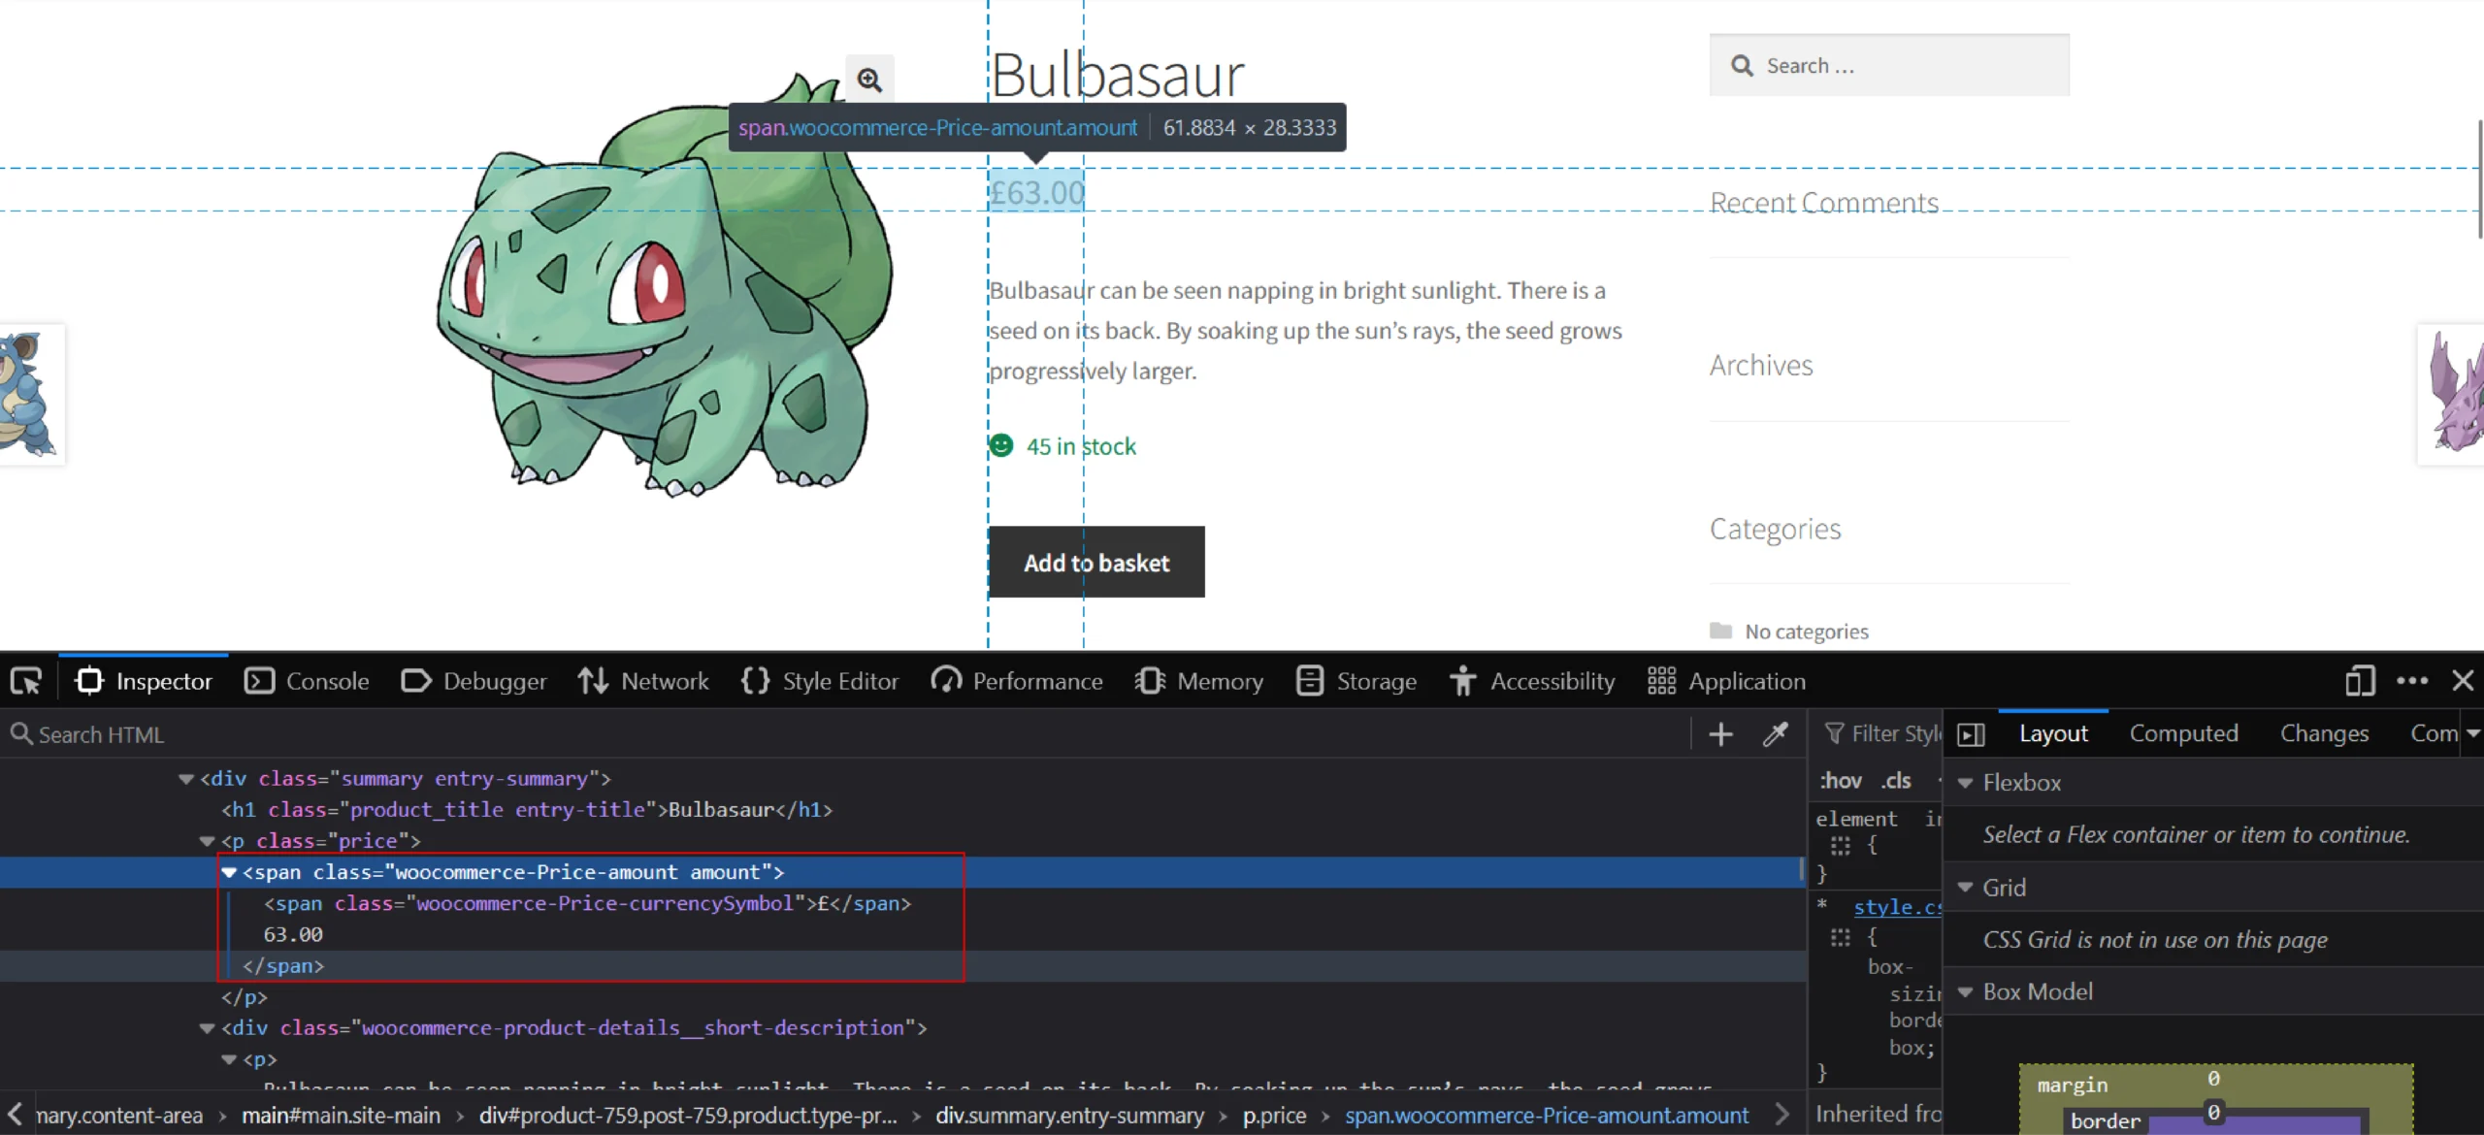Select p.price breadcrumb
The width and height of the screenshot is (2484, 1135).
tap(1274, 1116)
